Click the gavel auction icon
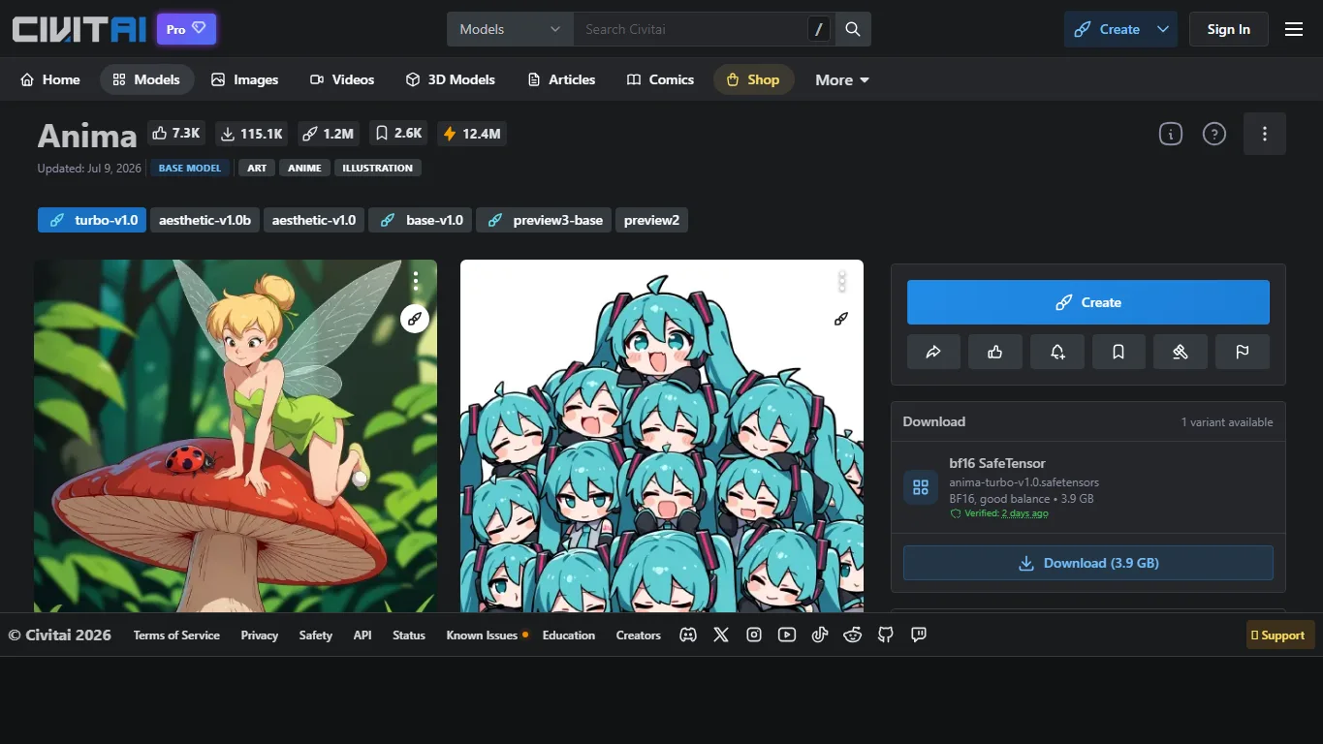The width and height of the screenshot is (1323, 744). point(1181,352)
